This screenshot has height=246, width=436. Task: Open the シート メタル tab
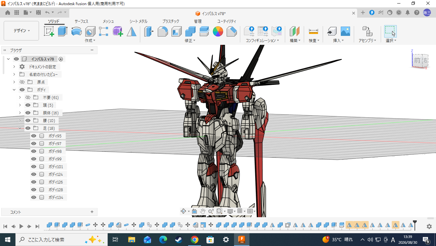138,21
